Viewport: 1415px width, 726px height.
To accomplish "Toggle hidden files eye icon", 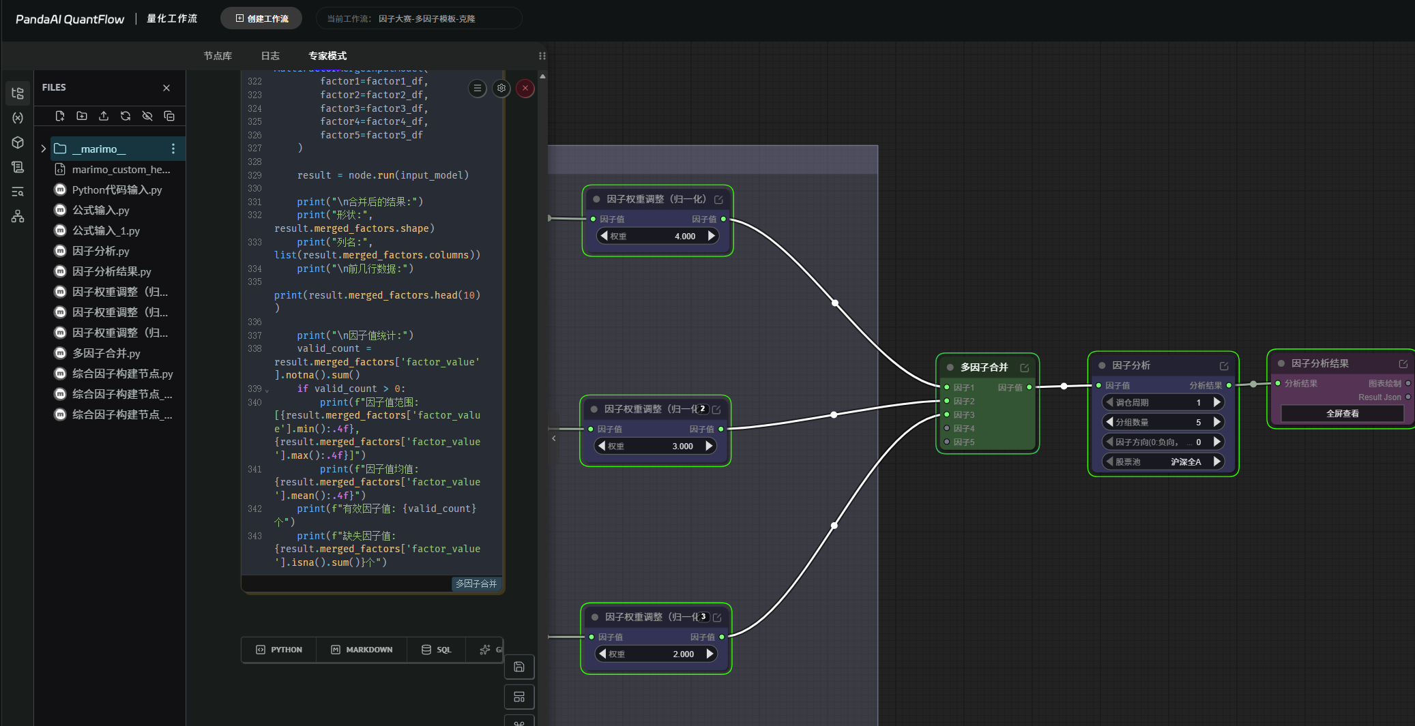I will point(147,116).
